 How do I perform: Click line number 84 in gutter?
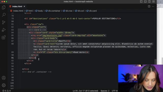coord(12,32)
